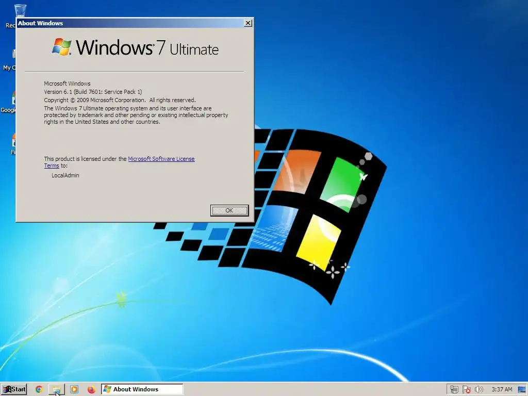Click the 'Version 6.1 (Build 7601: Service Pack 1)' text
This screenshot has height=396, width=528.
[93, 92]
